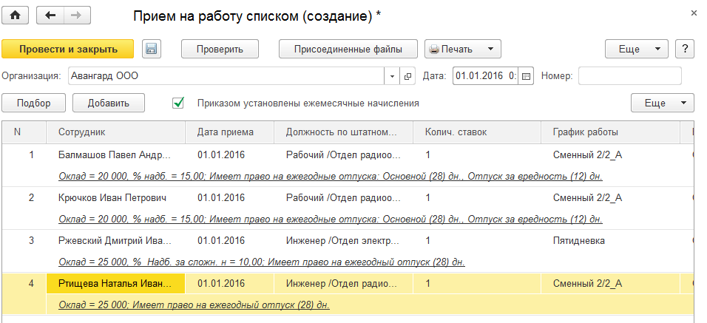Expand the Организация dropdown list

click(x=393, y=76)
